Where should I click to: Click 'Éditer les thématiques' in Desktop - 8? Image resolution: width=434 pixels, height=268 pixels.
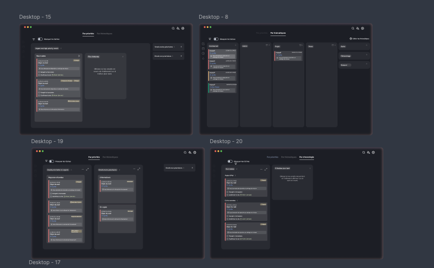tap(360, 38)
